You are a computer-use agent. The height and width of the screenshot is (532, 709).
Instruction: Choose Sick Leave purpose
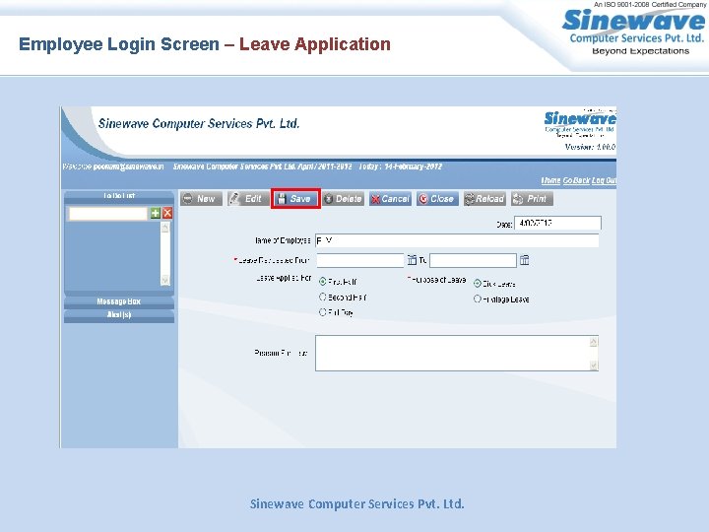[477, 283]
